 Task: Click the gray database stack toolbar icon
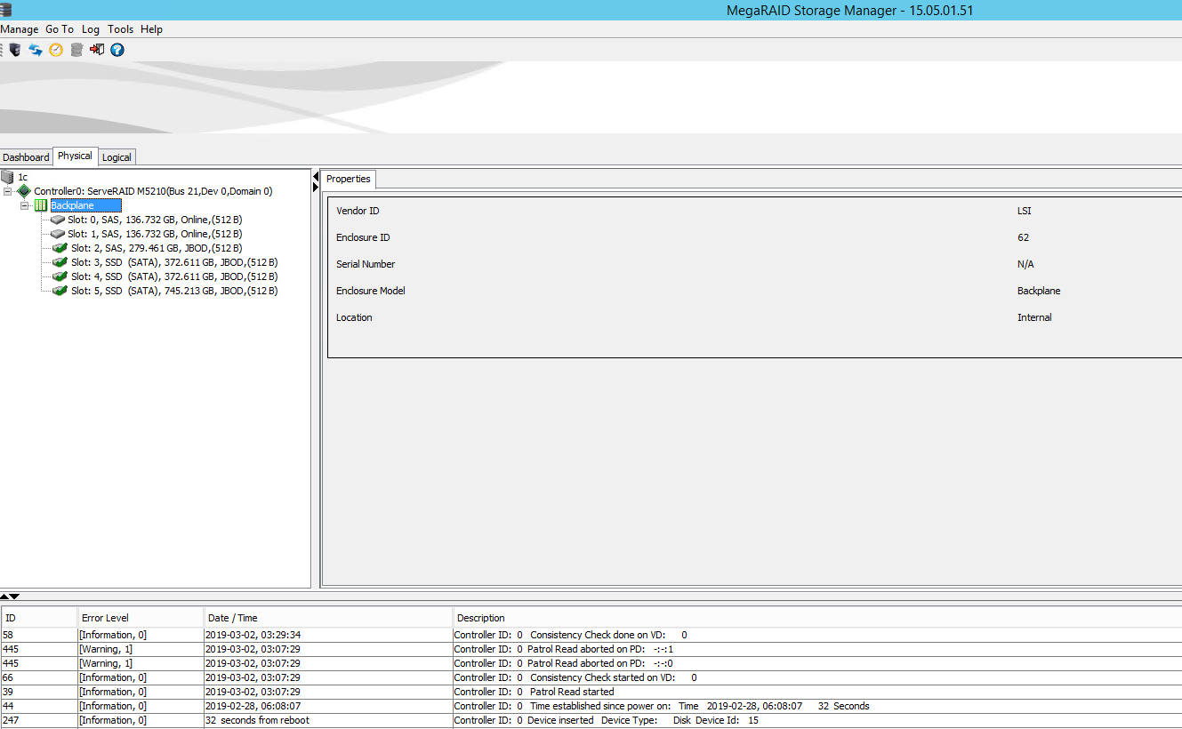coord(76,50)
